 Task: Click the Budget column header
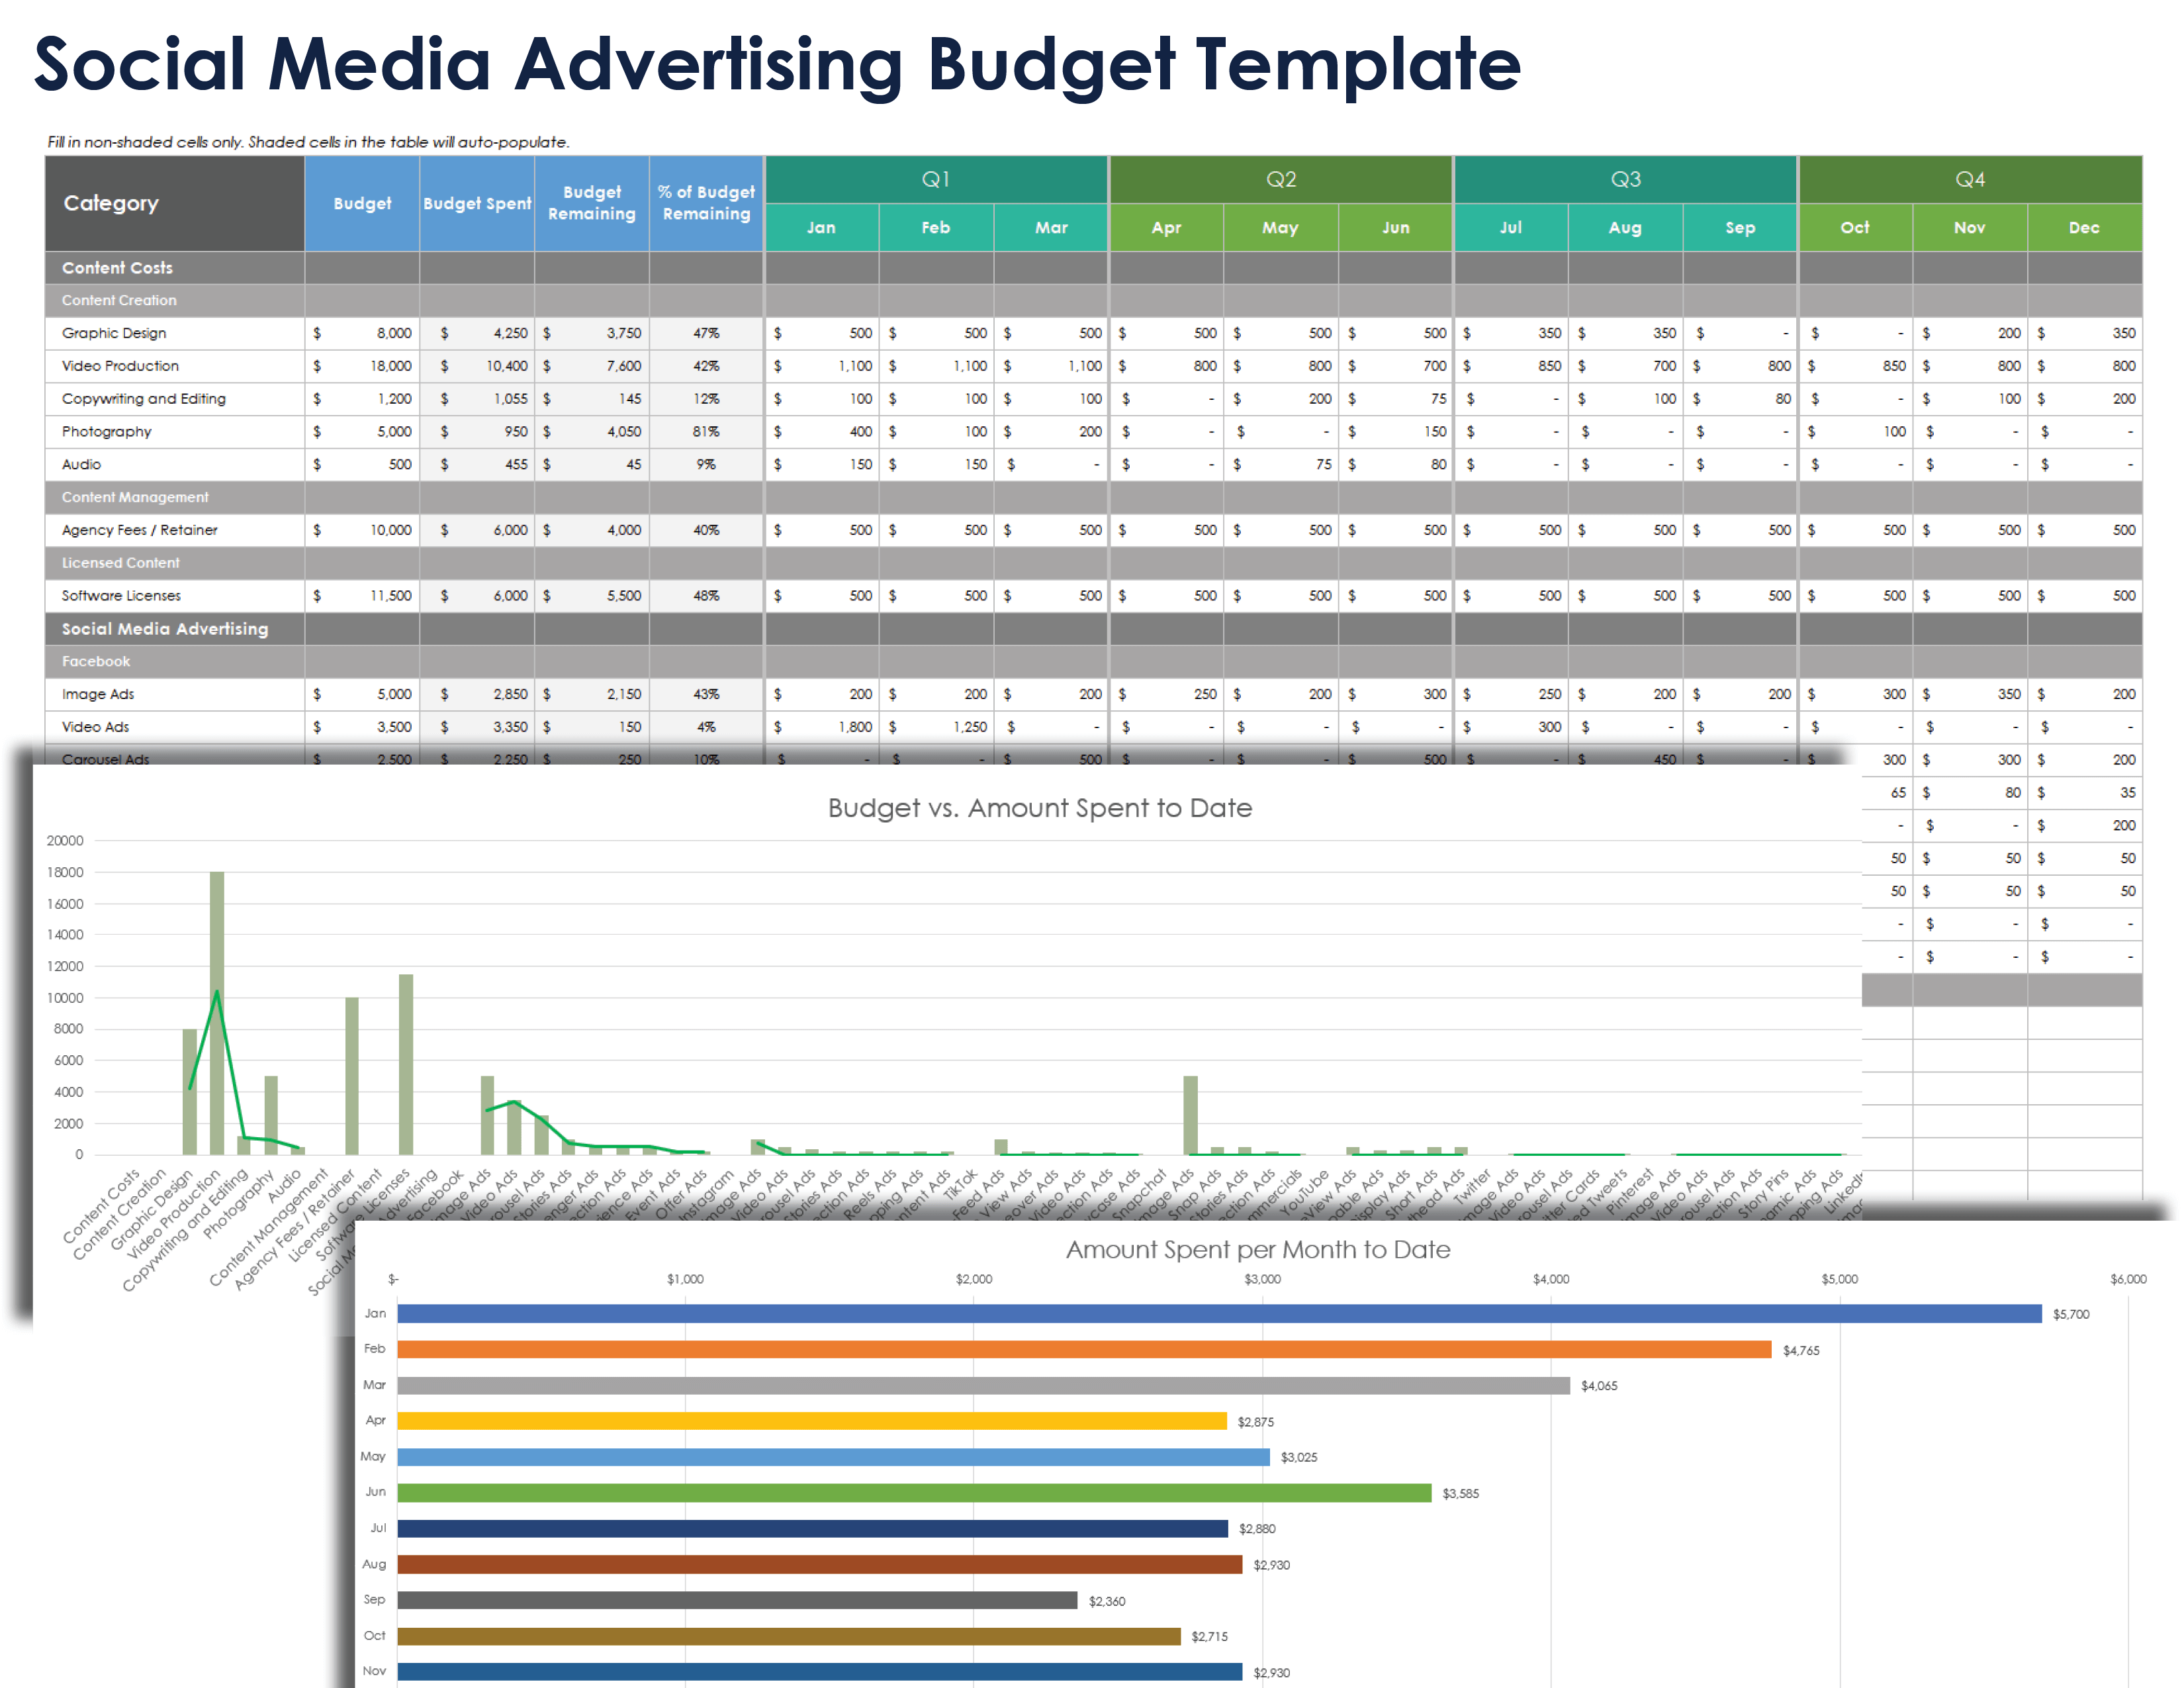362,203
